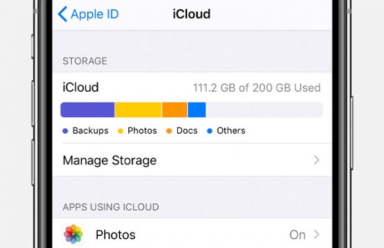Image resolution: width=384 pixels, height=248 pixels.
Task: Select the yellow Photos storage segment
Action: pos(138,110)
